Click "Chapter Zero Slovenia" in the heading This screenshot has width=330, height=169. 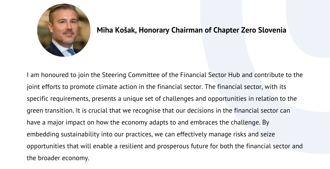click(x=250, y=30)
